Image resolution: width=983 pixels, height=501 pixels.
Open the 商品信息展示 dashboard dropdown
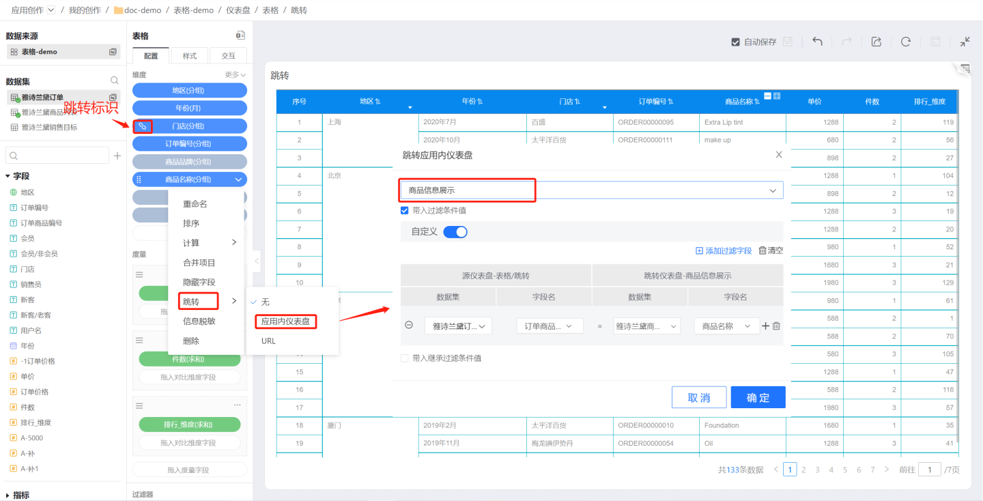point(591,190)
